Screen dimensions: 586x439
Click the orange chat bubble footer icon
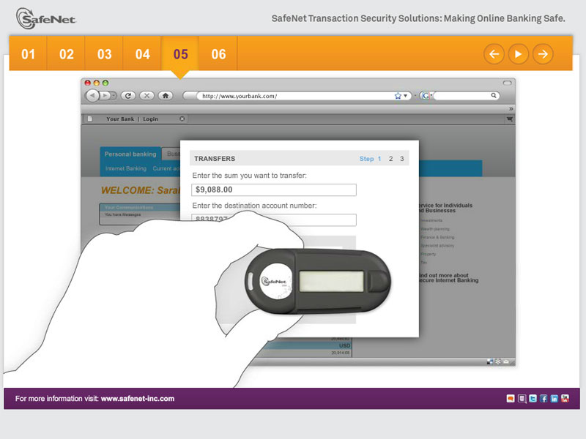point(511,399)
